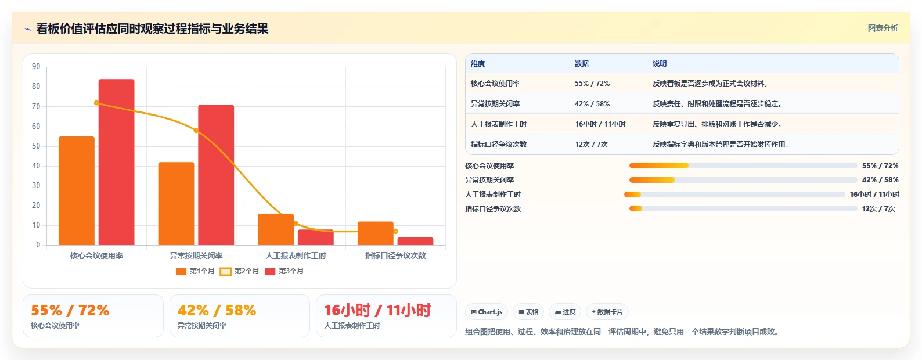Click the 异常按期关闭率 progress bar
This screenshot has width=922, height=360.
coord(743,180)
